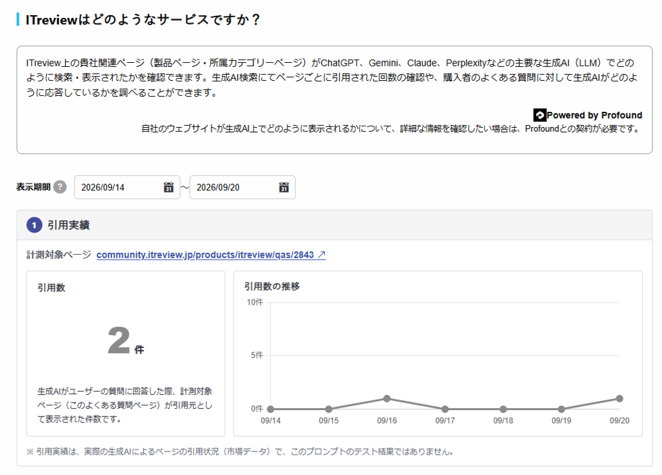Click the start date field 2026/09/14
This screenshot has width=662, height=475.
pyautogui.click(x=127, y=187)
